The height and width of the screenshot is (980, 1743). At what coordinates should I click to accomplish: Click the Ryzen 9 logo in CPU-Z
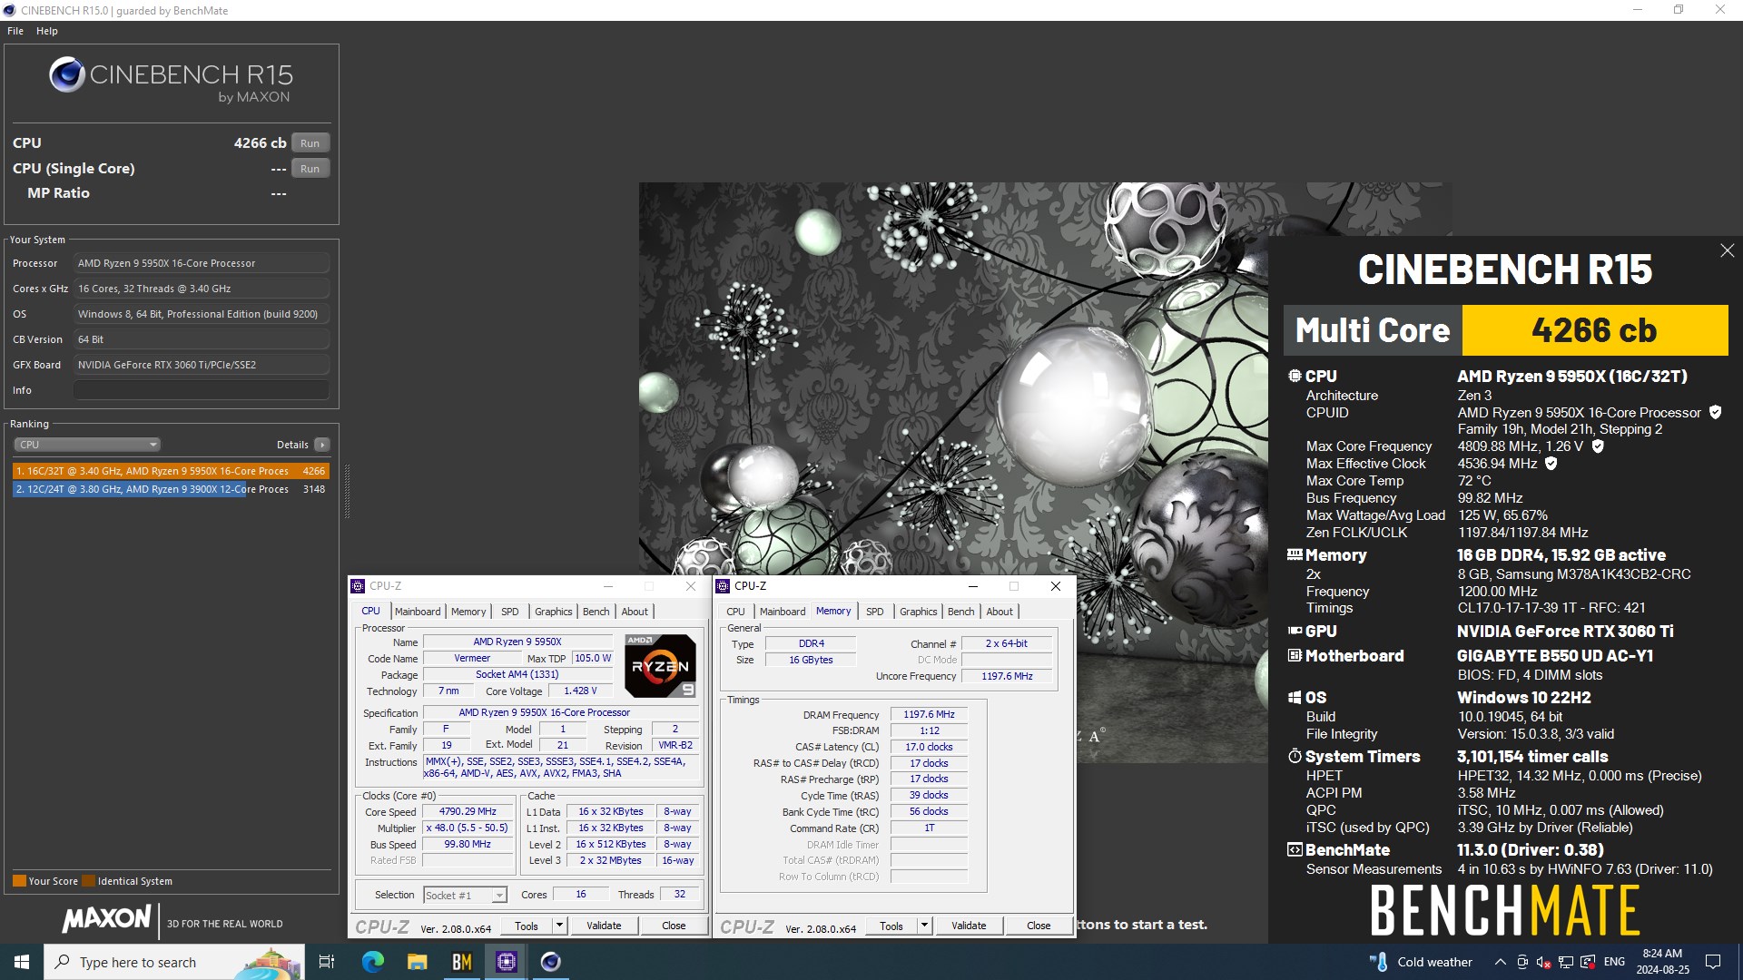pyautogui.click(x=660, y=666)
